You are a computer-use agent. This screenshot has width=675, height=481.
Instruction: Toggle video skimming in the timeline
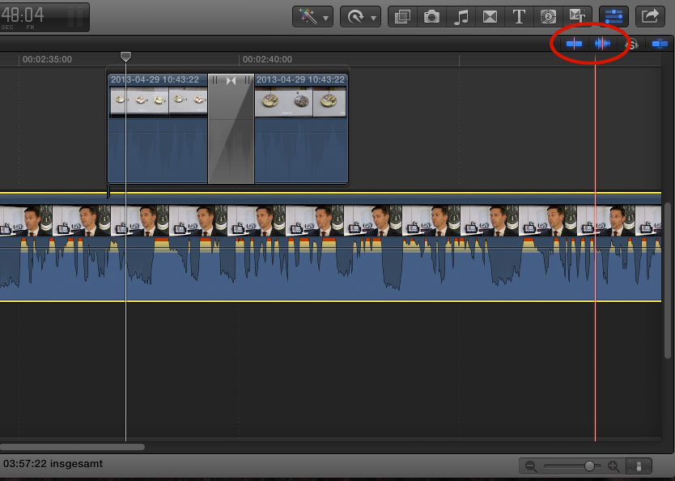coord(574,44)
